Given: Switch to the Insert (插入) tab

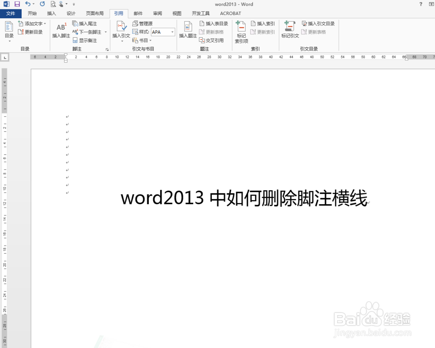Looking at the screenshot, I should click(x=52, y=13).
